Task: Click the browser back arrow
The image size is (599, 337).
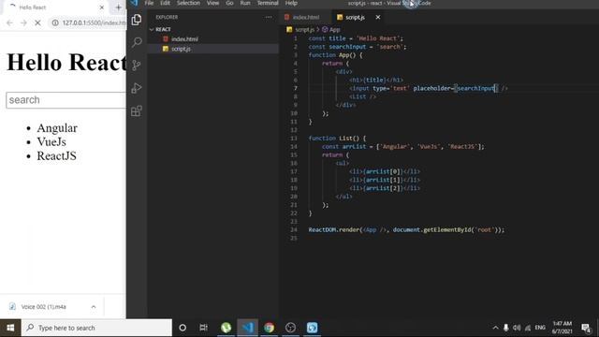Action: (x=10, y=22)
